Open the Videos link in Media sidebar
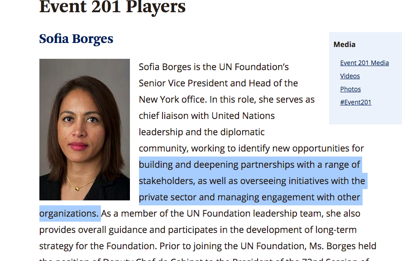402x261 pixels. tap(349, 76)
